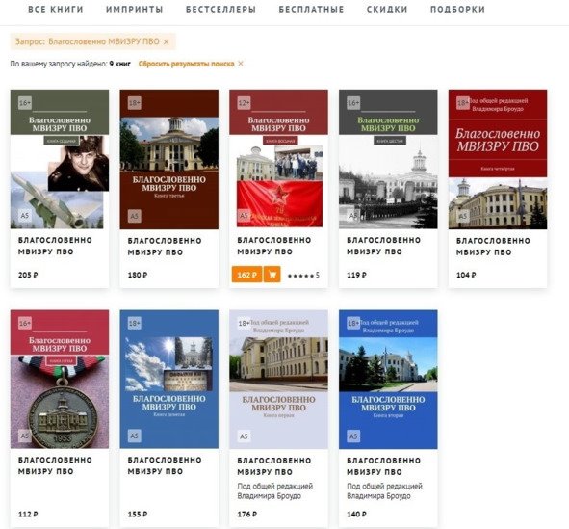Open the book title priced at 176 ₽
The height and width of the screenshot is (529, 569).
(x=274, y=466)
